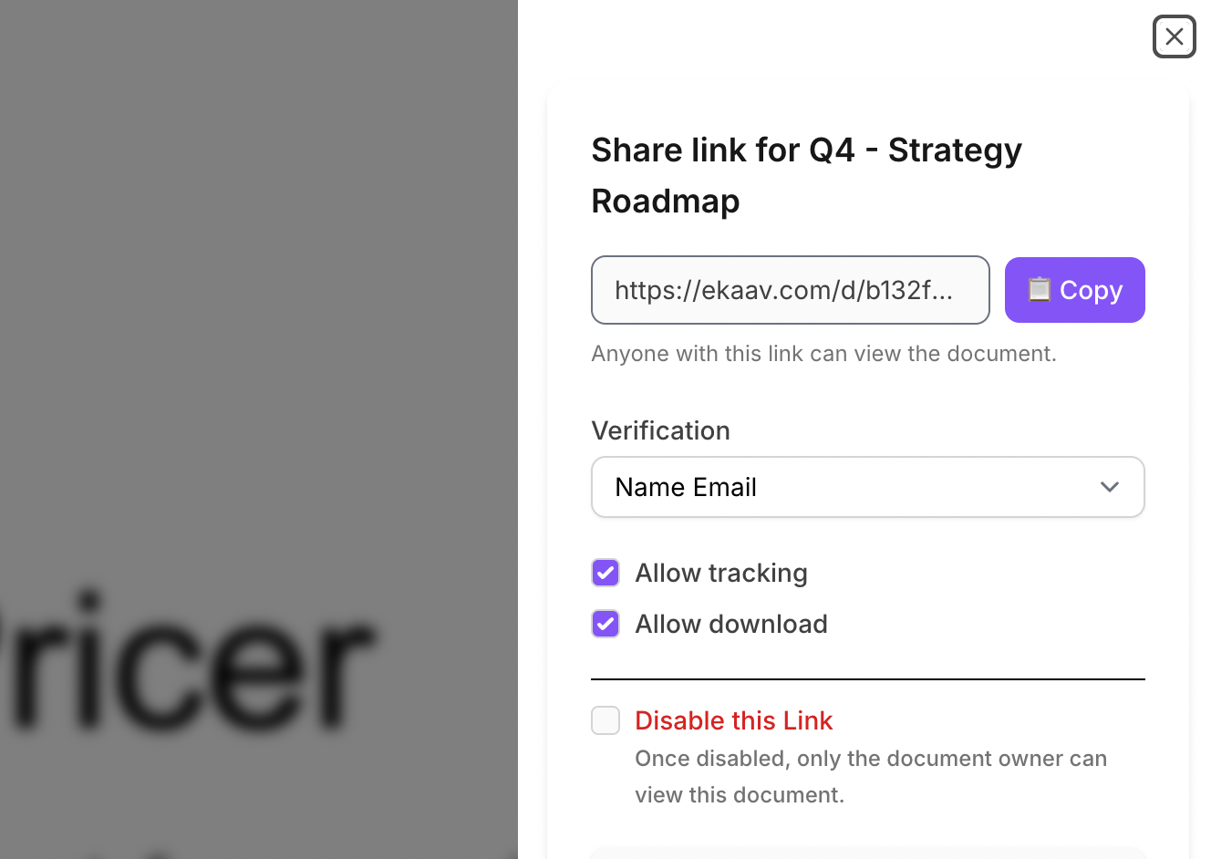Click the Allow download label
1211x859 pixels.
click(731, 624)
